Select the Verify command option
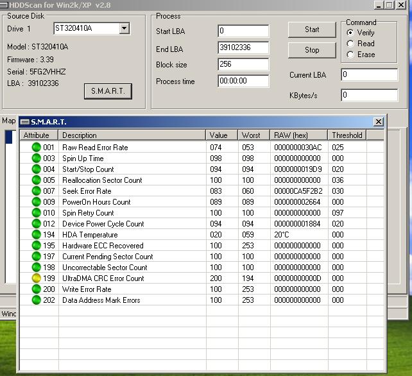This screenshot has width=412, height=376. coord(350,33)
